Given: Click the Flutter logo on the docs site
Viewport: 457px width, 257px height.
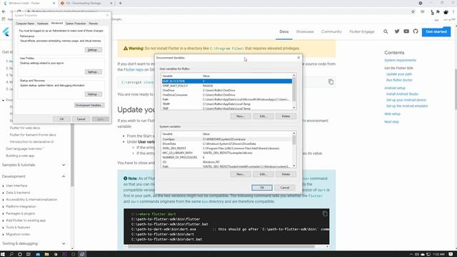Looking at the screenshot, I should pyautogui.click(x=6, y=31).
